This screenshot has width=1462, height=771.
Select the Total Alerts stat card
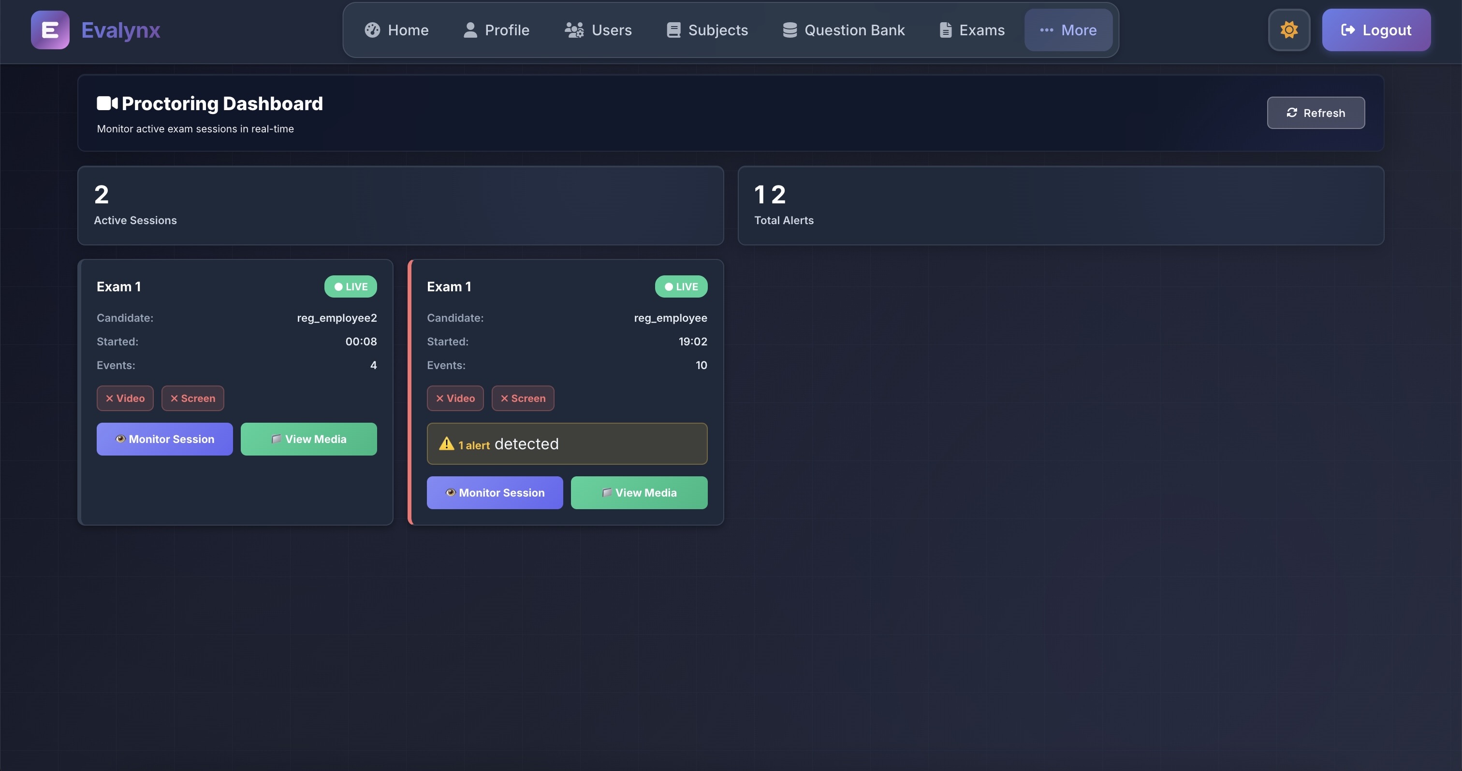point(1060,205)
